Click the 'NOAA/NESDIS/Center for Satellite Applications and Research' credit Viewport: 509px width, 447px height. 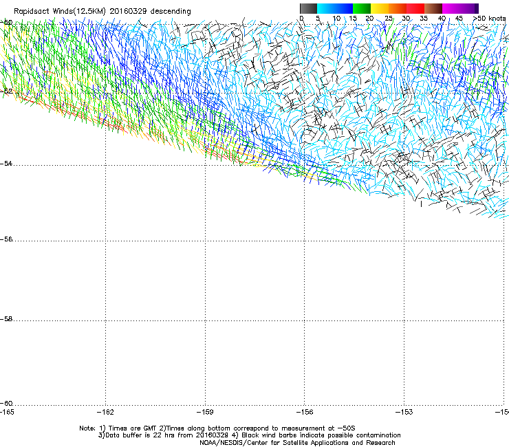(297, 443)
